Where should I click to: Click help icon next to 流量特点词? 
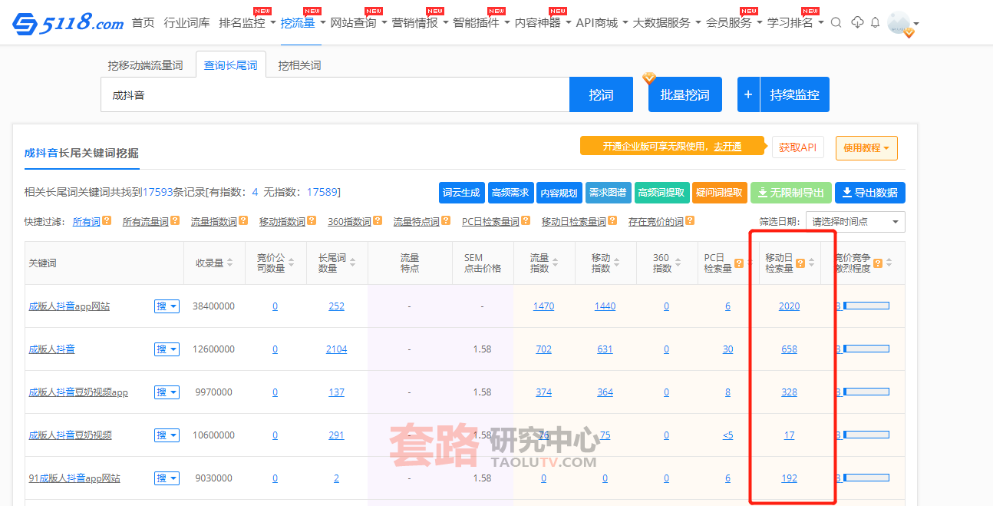(446, 221)
